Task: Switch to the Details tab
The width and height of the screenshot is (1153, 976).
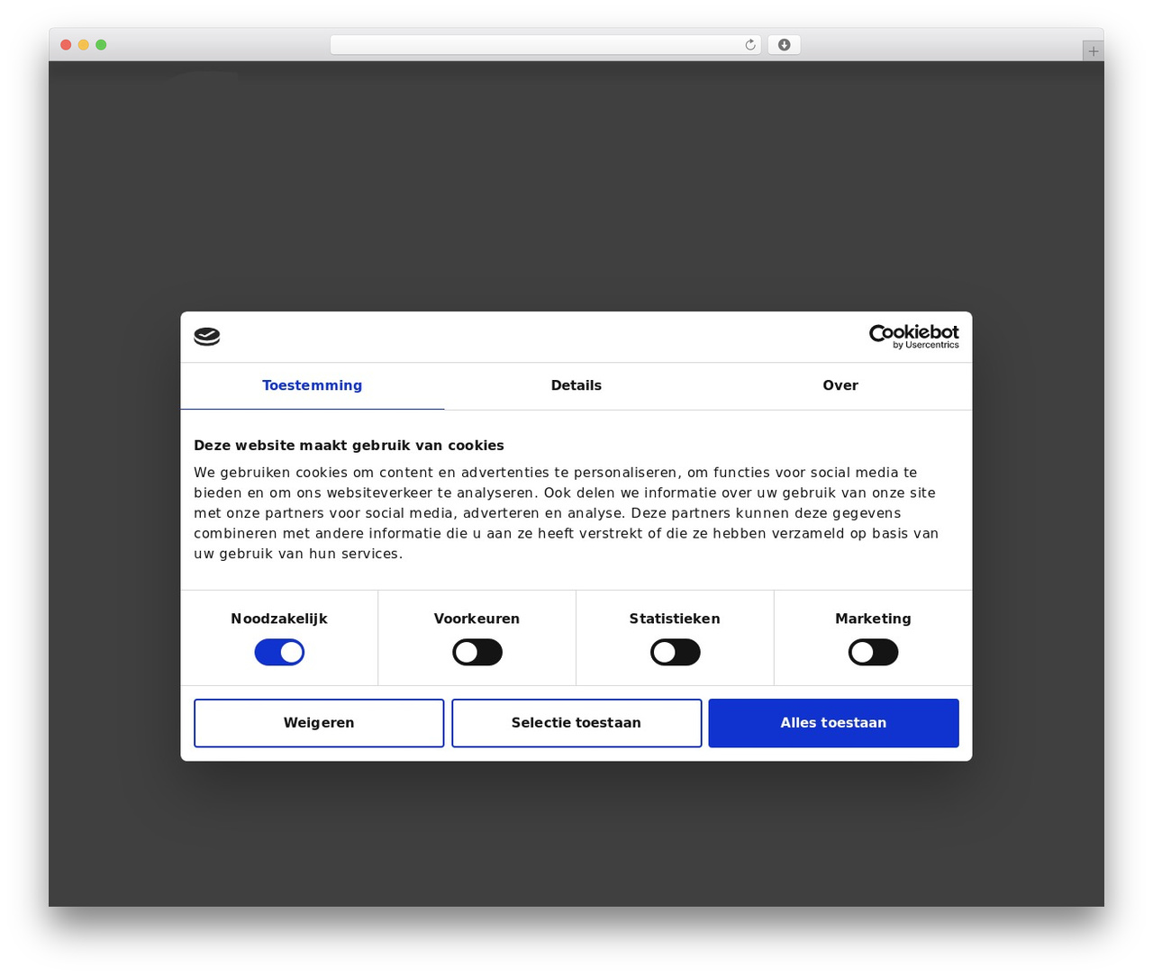Action: (576, 385)
